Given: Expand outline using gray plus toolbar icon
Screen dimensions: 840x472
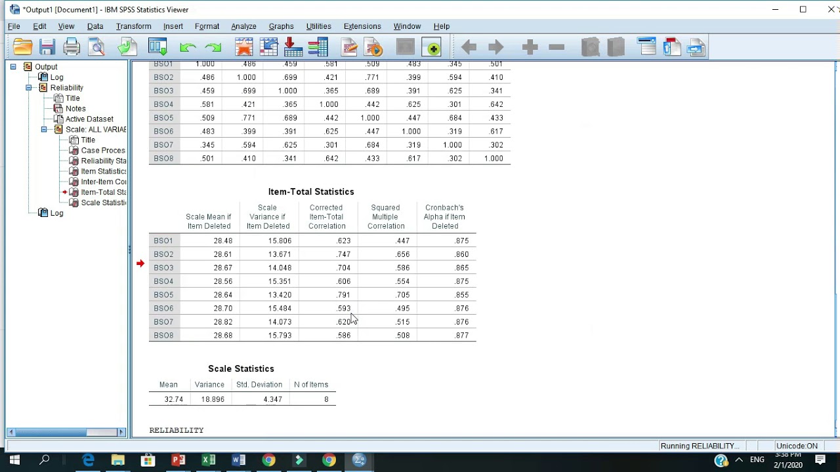Looking at the screenshot, I should (x=530, y=47).
